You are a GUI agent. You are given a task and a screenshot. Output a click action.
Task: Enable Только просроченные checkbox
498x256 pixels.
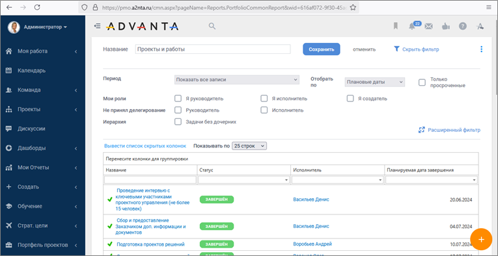click(x=422, y=83)
